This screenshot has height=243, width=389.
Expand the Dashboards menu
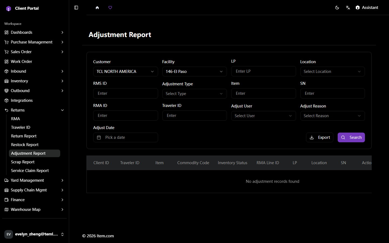click(x=34, y=32)
